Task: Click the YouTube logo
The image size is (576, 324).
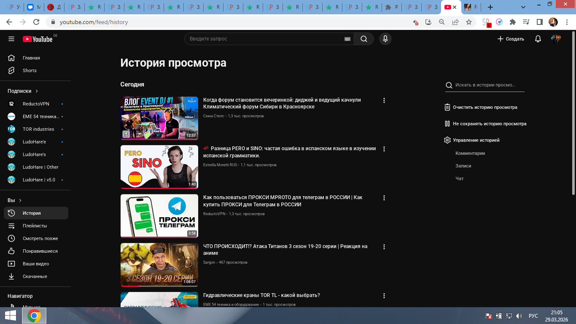Action: (38, 39)
